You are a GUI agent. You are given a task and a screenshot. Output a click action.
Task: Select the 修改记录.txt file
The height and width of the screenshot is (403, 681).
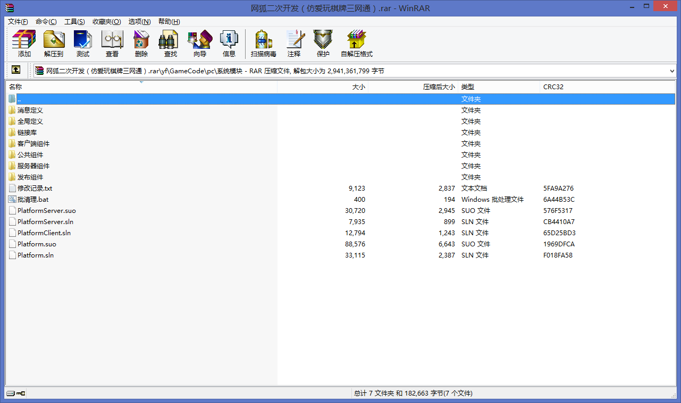tap(35, 188)
